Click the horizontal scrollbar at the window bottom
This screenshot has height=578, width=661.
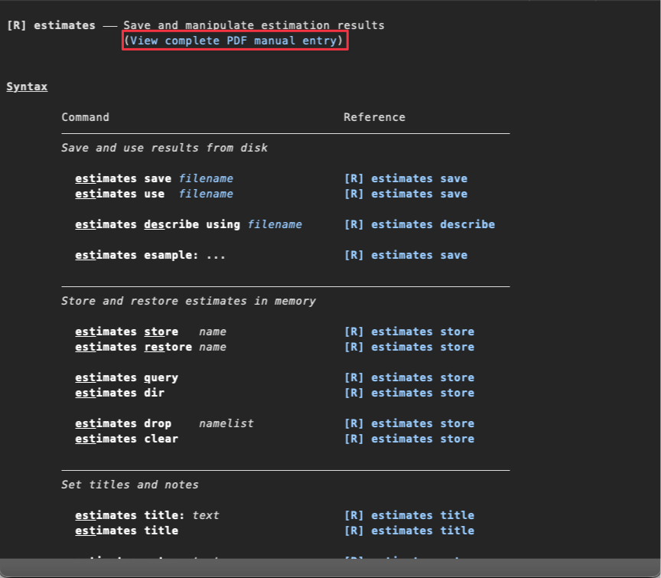[x=330, y=568]
